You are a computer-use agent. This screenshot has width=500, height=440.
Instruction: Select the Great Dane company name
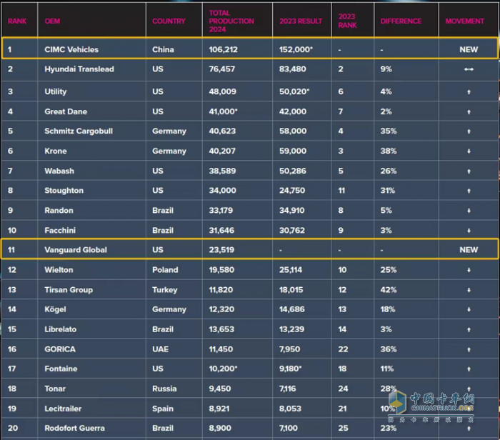coord(66,112)
